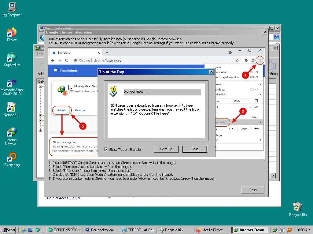Screen dimensions: 313x234
Task: Open the Recycle Bin desktop icon
Action: pyautogui.click(x=298, y=209)
